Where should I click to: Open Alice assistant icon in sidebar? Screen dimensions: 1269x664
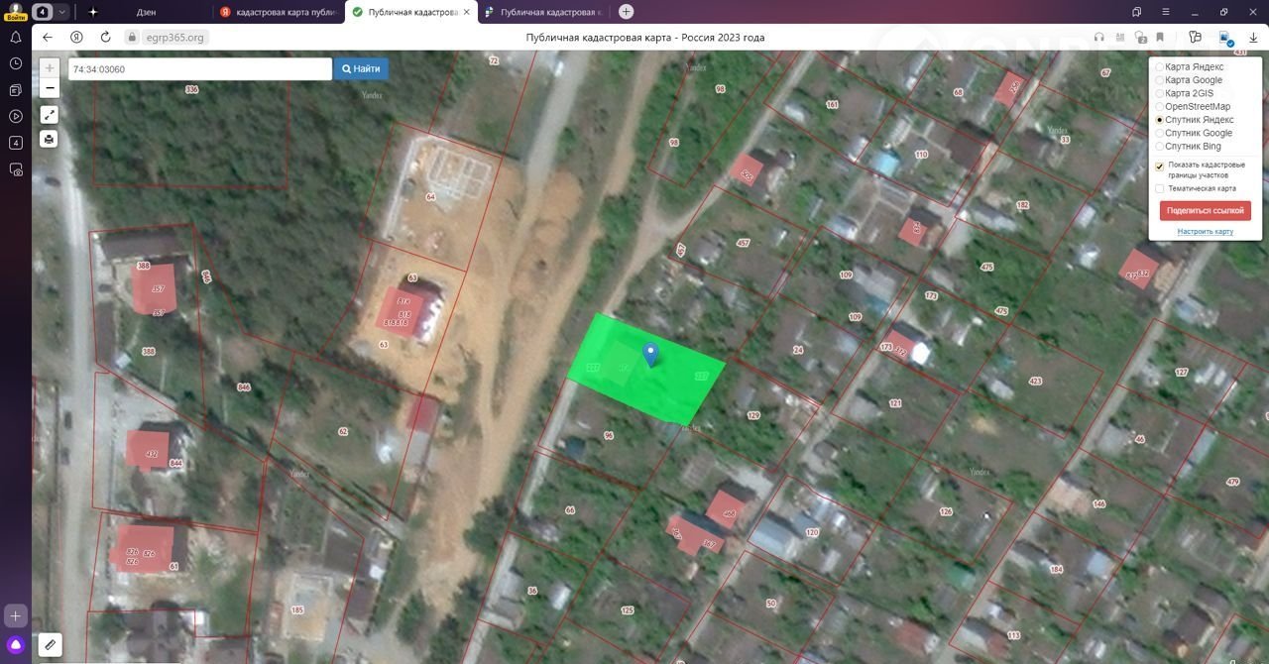click(16, 645)
